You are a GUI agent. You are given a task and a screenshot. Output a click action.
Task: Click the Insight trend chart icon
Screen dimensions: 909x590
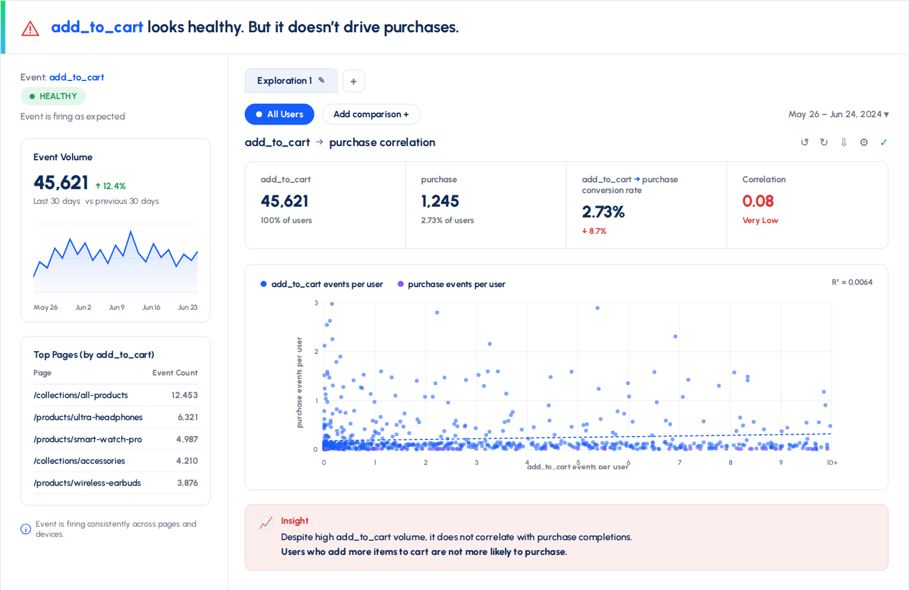tap(266, 522)
